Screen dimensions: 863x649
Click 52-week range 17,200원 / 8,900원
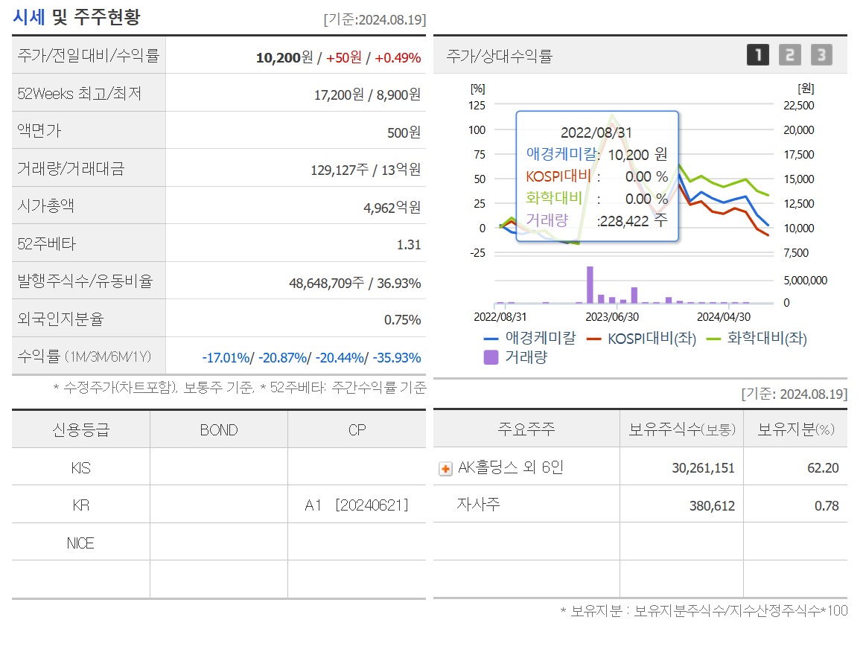tap(367, 95)
